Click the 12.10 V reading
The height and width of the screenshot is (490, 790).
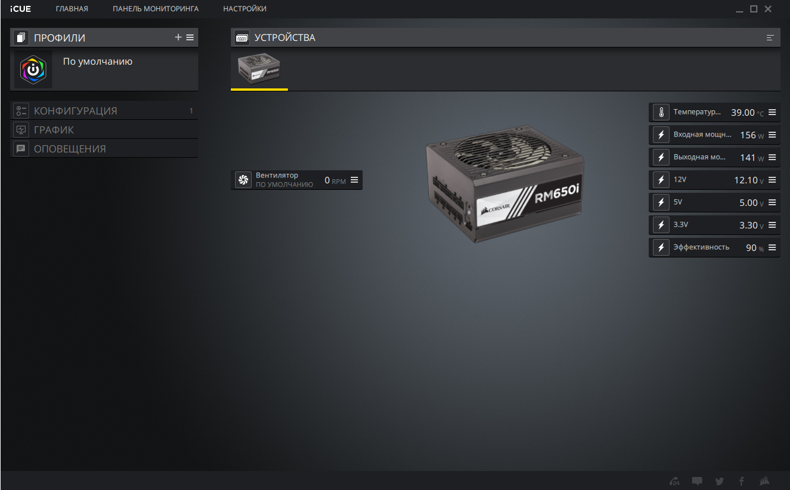tap(749, 180)
